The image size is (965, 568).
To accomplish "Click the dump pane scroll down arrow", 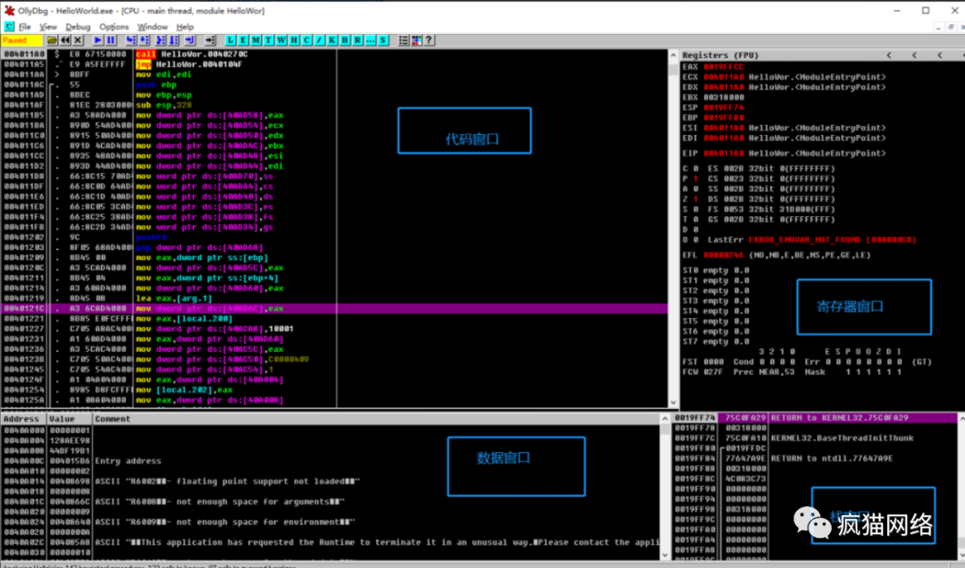I will (x=665, y=555).
